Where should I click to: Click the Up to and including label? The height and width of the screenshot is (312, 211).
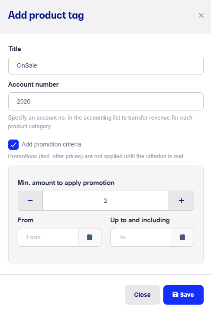(x=140, y=220)
